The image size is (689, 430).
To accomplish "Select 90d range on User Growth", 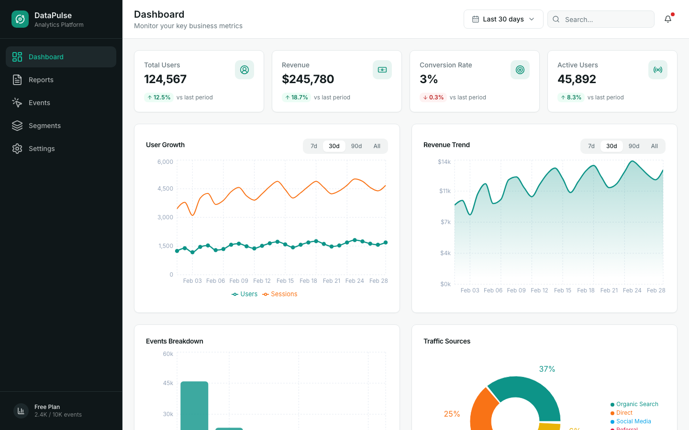I will [x=356, y=146].
